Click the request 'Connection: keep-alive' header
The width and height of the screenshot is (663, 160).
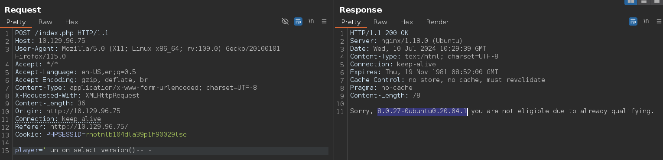click(x=58, y=119)
